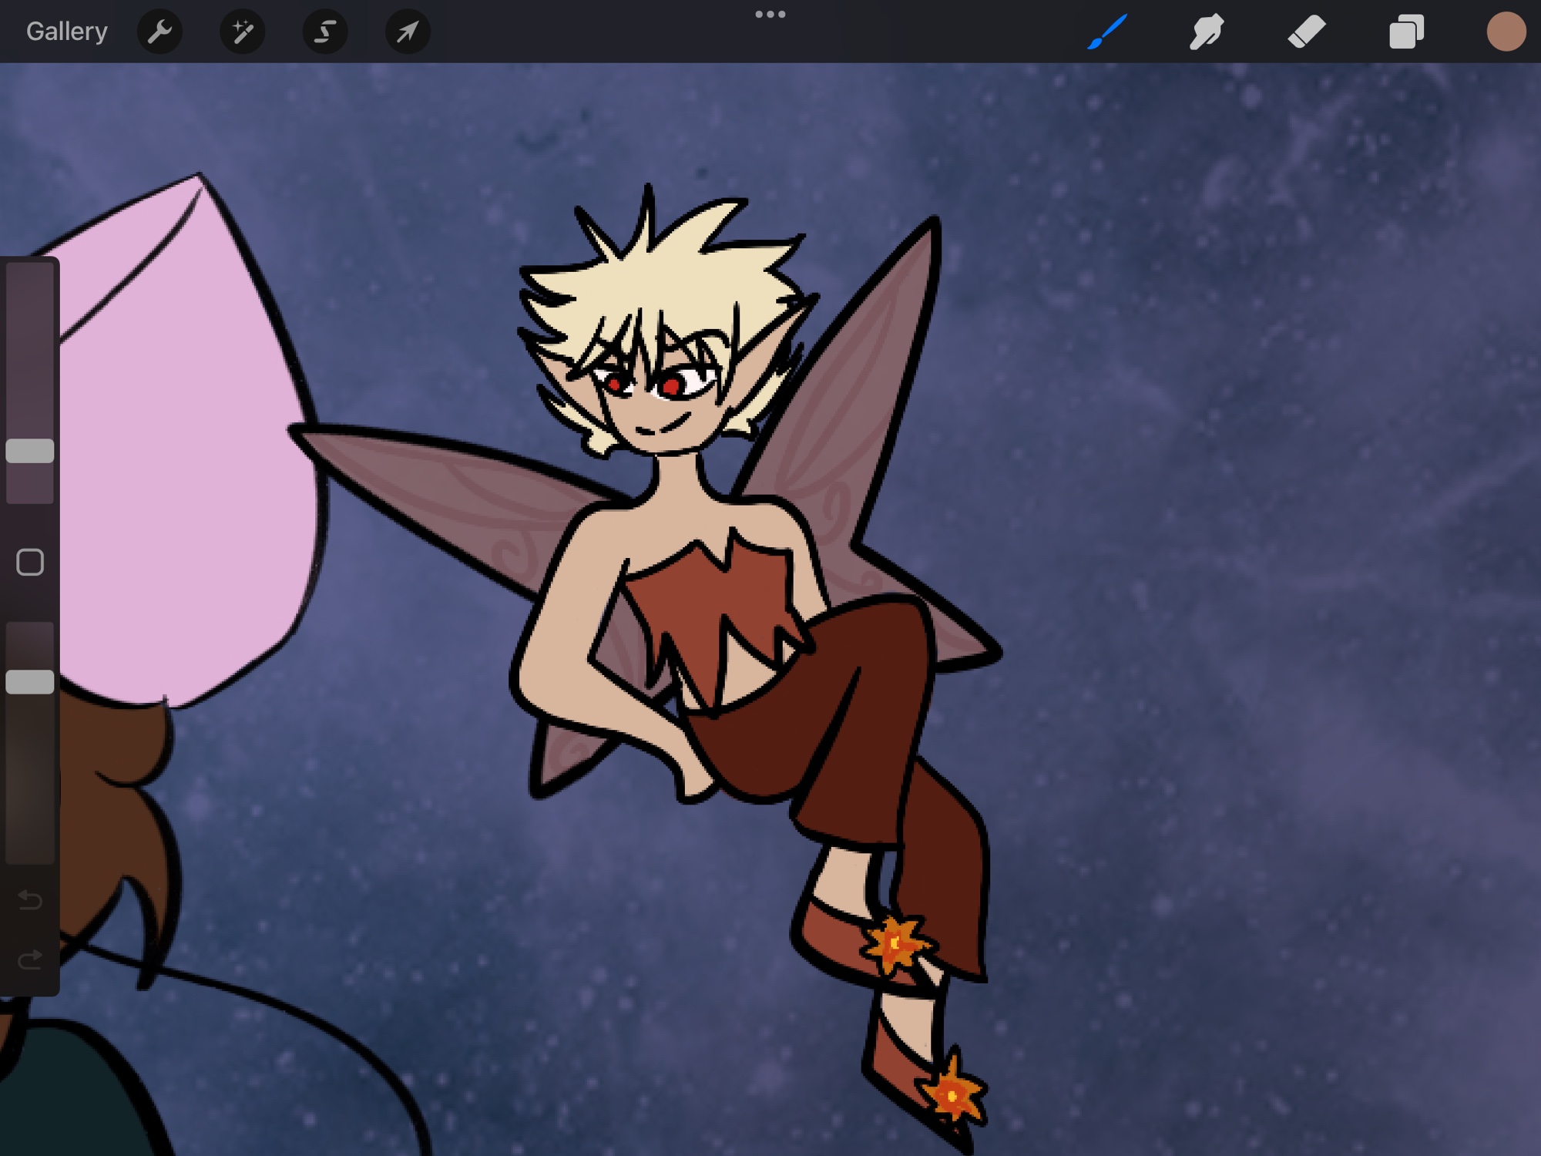Screen dimensions: 1541x1156
Task: Click the brush opacity slider handle
Action: pos(30,681)
